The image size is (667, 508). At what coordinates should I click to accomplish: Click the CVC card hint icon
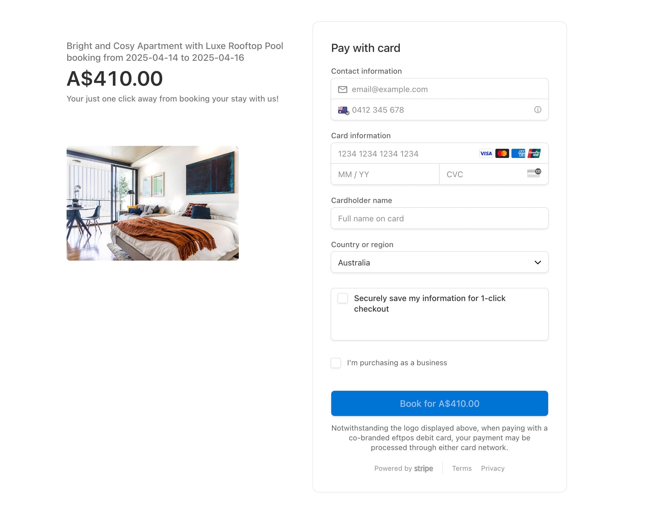(534, 173)
